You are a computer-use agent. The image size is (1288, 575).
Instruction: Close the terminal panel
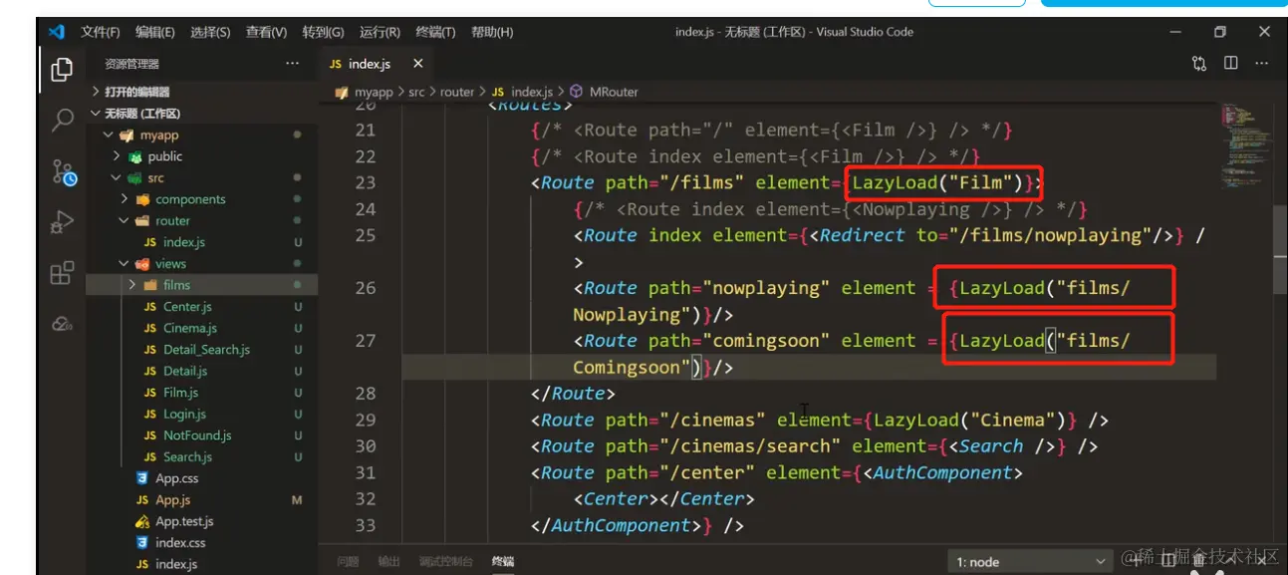point(1264,562)
